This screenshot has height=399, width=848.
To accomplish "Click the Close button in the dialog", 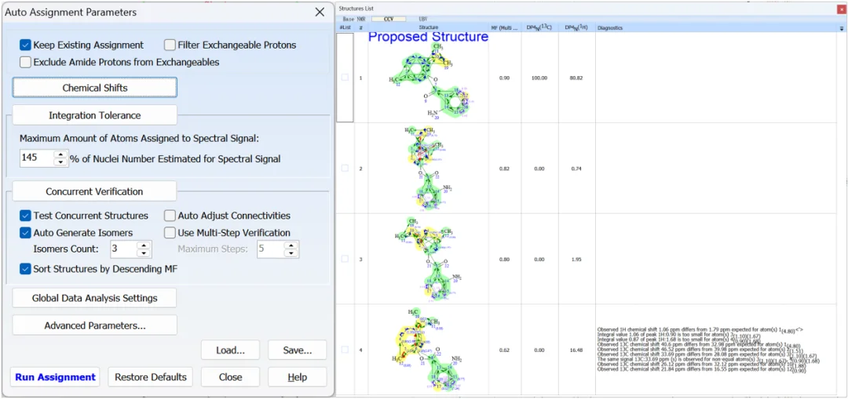I will (230, 377).
